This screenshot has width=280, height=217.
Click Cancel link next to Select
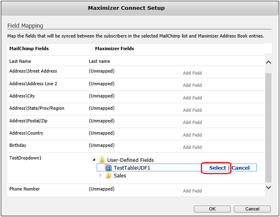tap(240, 168)
